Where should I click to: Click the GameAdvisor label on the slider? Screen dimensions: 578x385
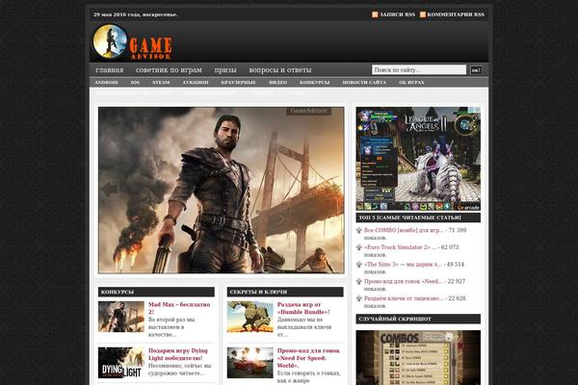coord(309,111)
